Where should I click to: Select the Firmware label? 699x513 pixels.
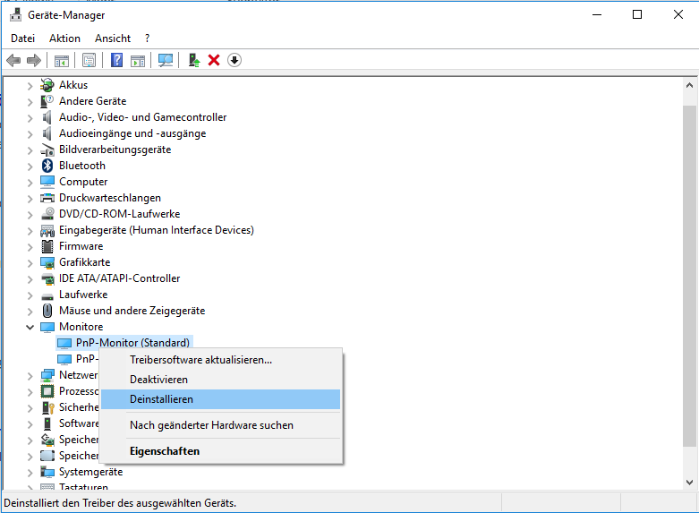click(81, 246)
